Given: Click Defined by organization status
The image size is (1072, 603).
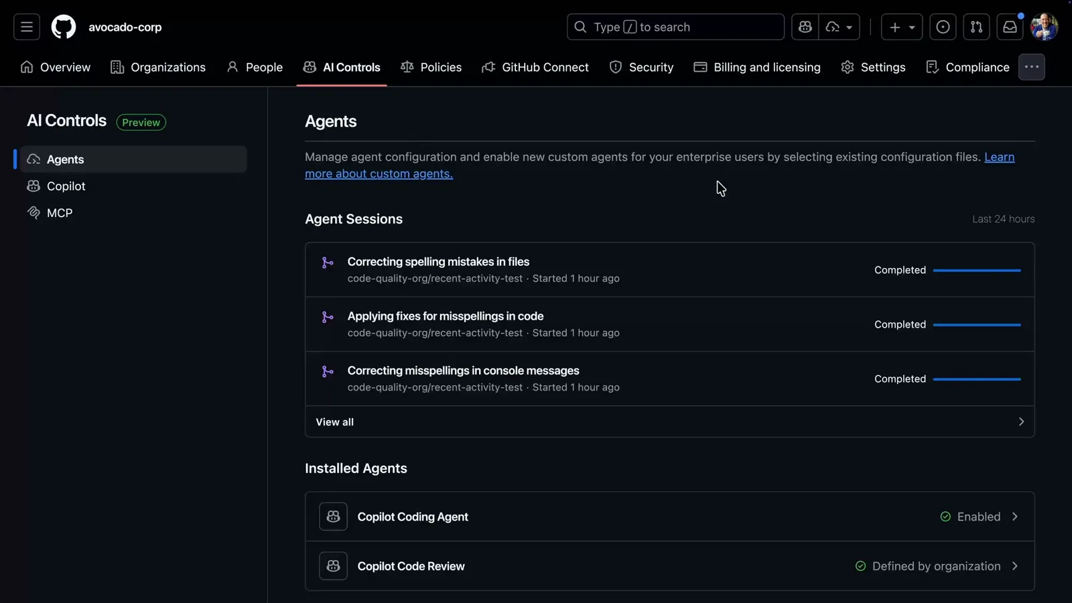Looking at the screenshot, I should pos(928,566).
